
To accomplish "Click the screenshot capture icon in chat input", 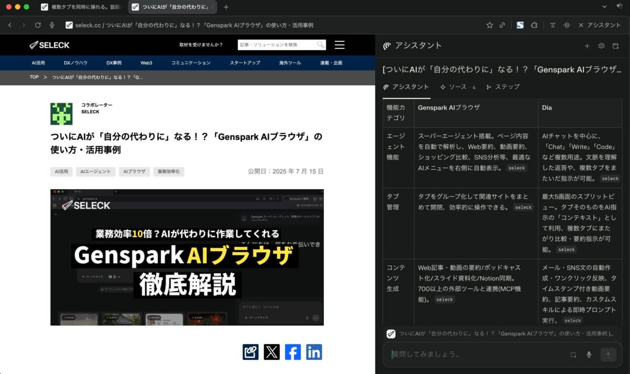I will (x=573, y=355).
